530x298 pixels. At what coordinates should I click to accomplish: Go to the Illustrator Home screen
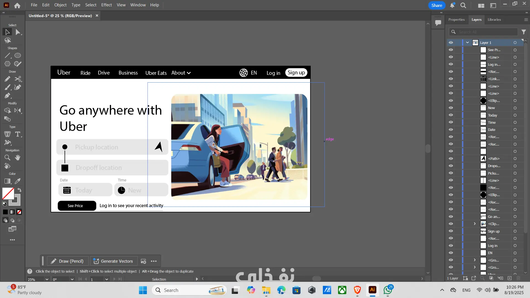coord(17,6)
